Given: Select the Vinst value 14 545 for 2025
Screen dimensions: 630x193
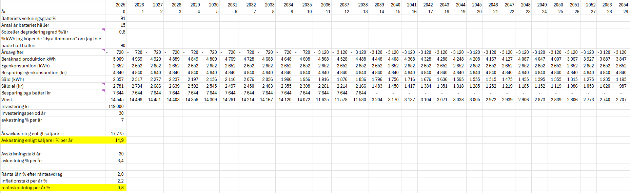Looking at the screenshot, I should (117, 100).
